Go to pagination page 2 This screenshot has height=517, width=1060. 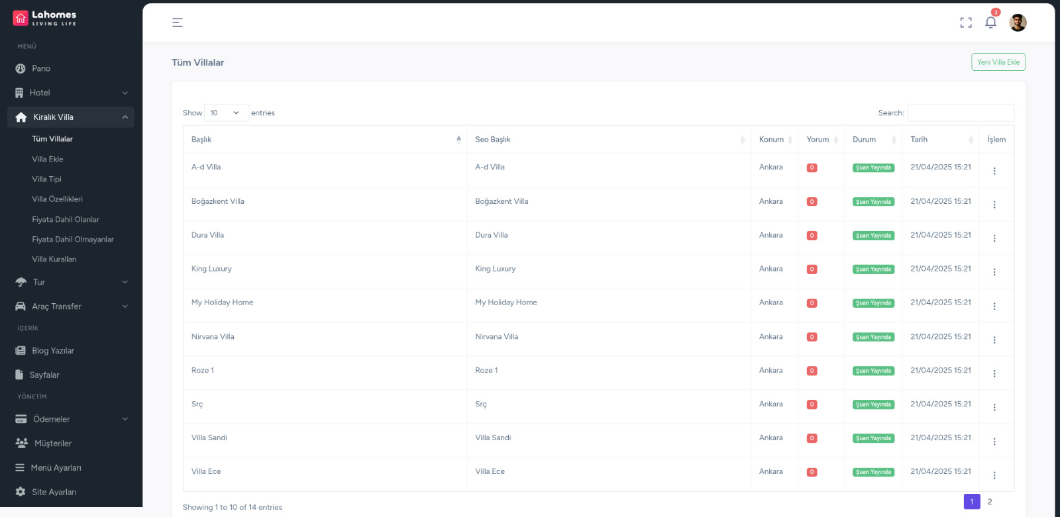coord(990,502)
